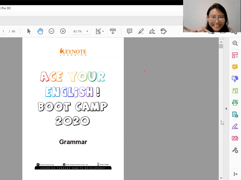Open the yellow Comment tool in sidebar

(x=235, y=67)
